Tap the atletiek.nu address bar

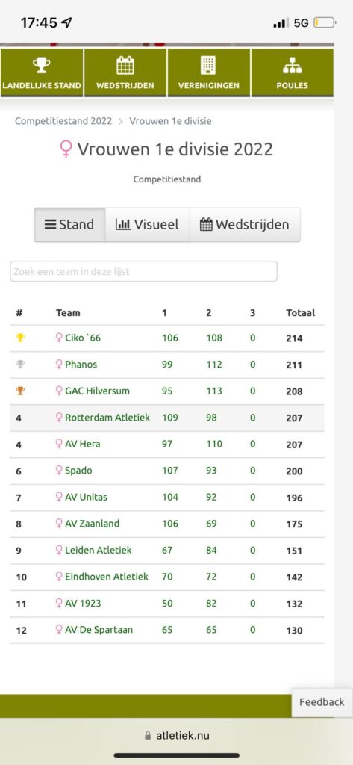[176, 736]
